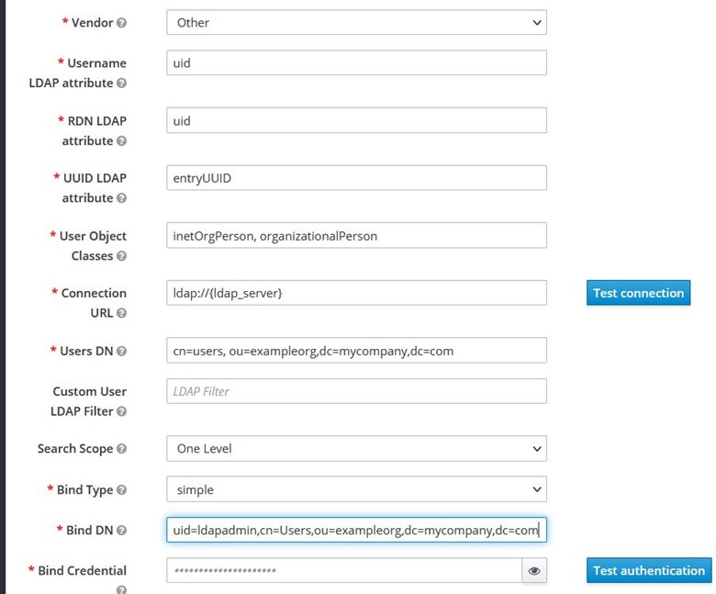
Task: Click the empty LDAP Filter input field
Action: pyautogui.click(x=357, y=391)
